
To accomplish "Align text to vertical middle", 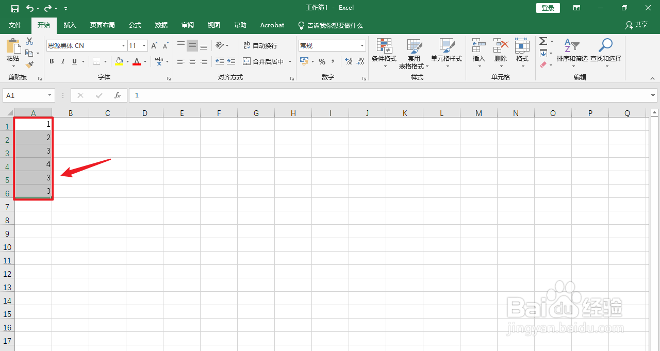I will [x=192, y=45].
